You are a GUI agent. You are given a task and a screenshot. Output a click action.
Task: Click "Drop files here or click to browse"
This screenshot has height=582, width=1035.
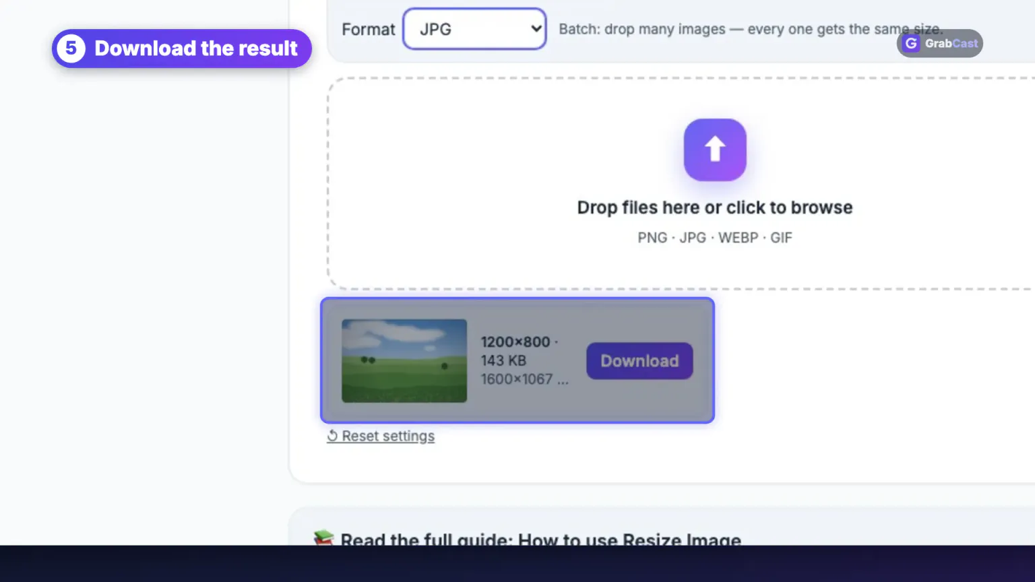point(715,207)
